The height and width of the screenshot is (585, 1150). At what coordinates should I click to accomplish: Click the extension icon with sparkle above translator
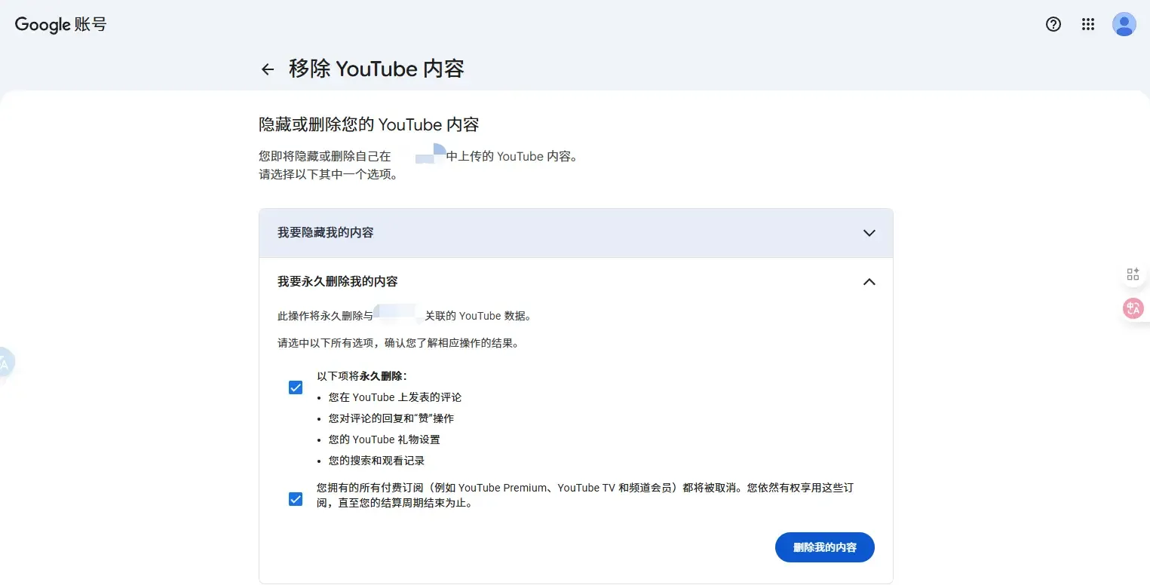tap(1133, 274)
